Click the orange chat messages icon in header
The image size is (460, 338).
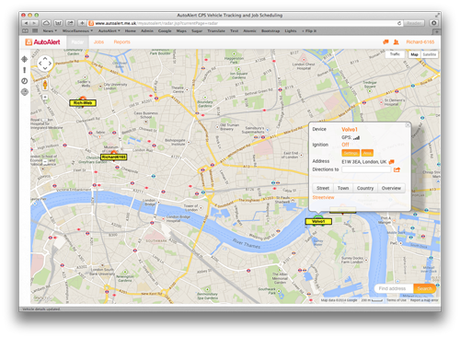[x=385, y=42]
